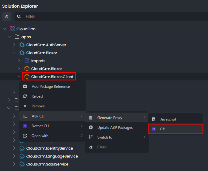Expand the Imports tree node
Screen dimensions: 208x171
pos(19,61)
